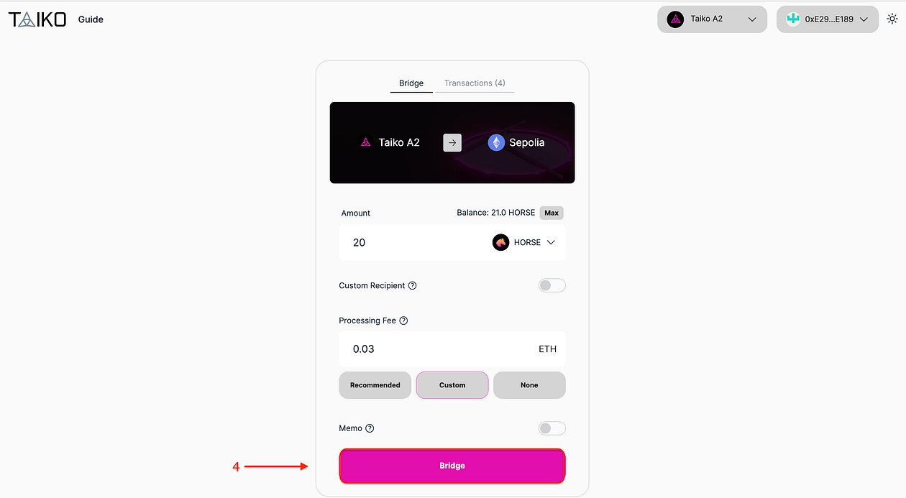Expand the wallet address 0xE29...E189 dropdown
Viewport: 906px width, 498px height.
(x=828, y=19)
